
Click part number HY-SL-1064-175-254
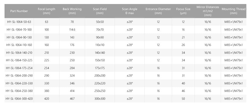[19, 68]
